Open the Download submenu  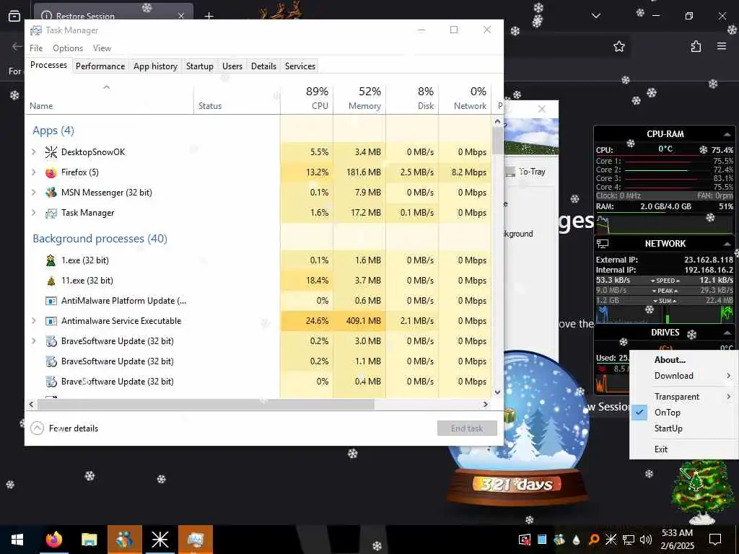684,376
